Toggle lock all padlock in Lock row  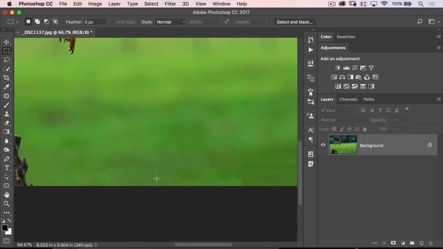click(365, 129)
